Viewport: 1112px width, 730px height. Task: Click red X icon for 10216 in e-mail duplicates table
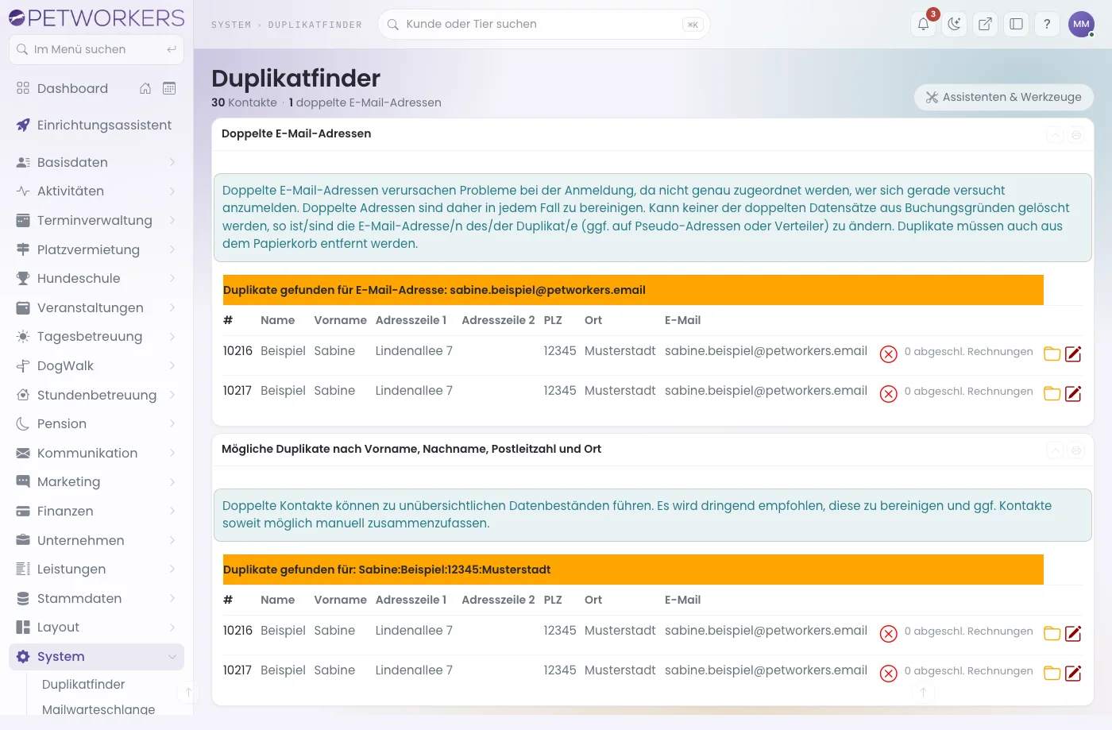(x=889, y=354)
